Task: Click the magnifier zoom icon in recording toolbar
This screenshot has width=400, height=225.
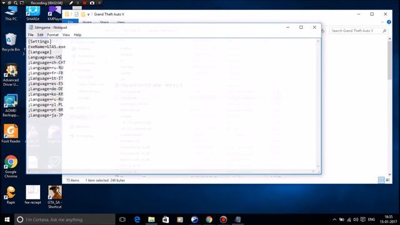Action: tap(16, 2)
